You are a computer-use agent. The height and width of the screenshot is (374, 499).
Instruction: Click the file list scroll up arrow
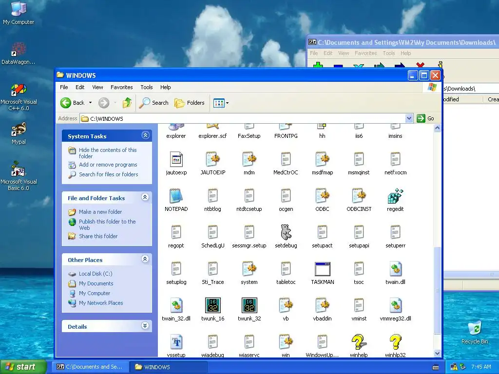(437, 128)
